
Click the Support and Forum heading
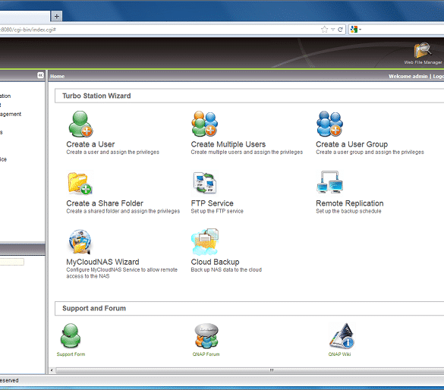pos(94,308)
